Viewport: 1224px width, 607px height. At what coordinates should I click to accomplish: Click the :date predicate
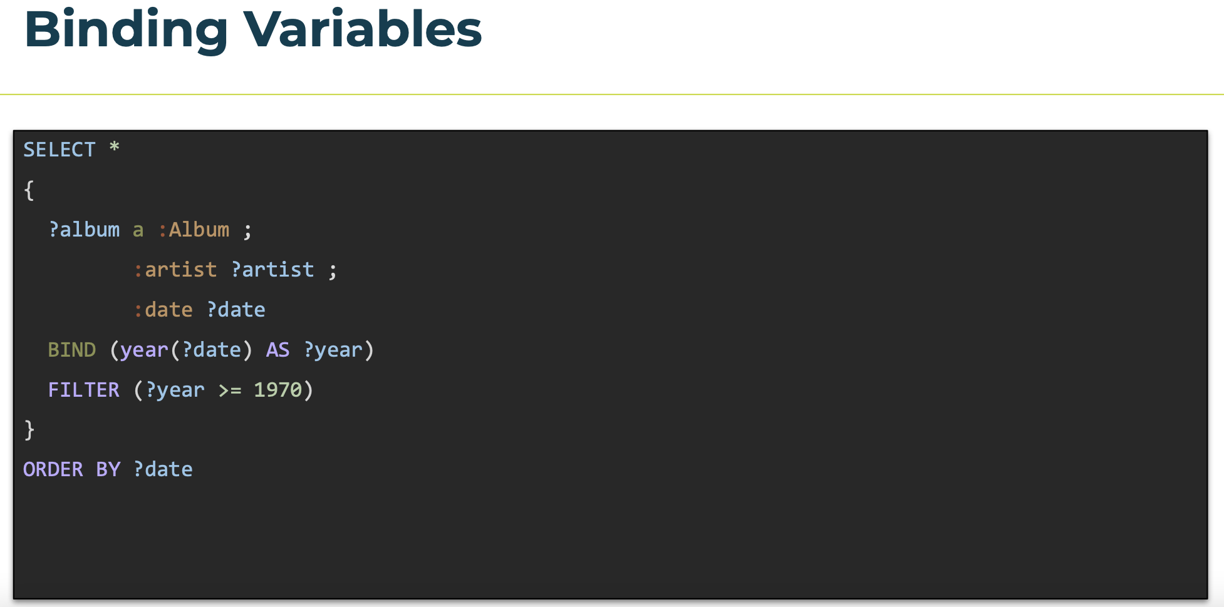click(x=163, y=310)
